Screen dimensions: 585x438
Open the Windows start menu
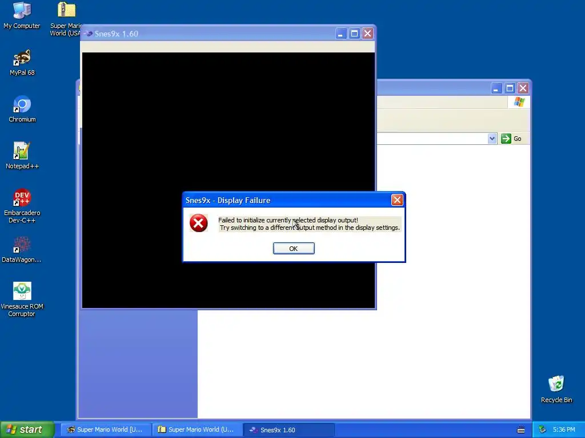[27, 429]
